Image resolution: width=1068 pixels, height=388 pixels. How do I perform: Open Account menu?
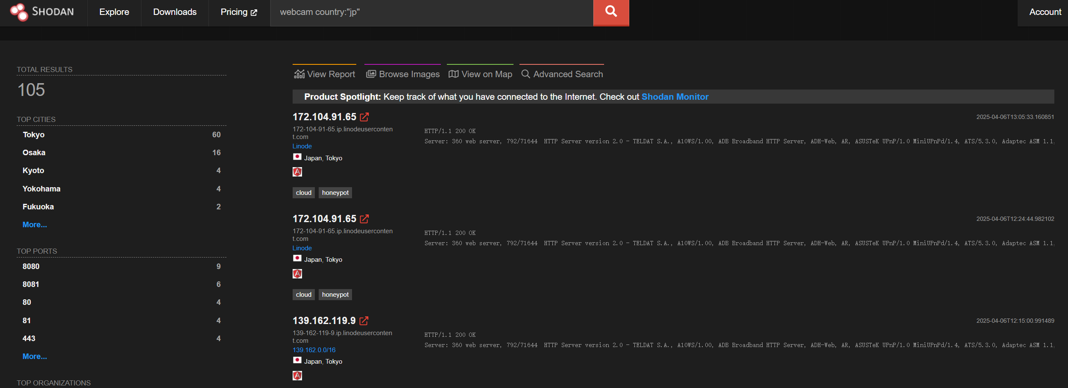(x=1045, y=12)
